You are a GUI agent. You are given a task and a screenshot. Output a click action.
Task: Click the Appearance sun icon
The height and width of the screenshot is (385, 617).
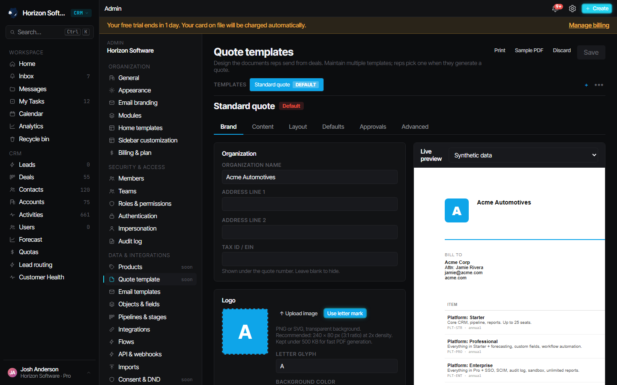click(112, 90)
